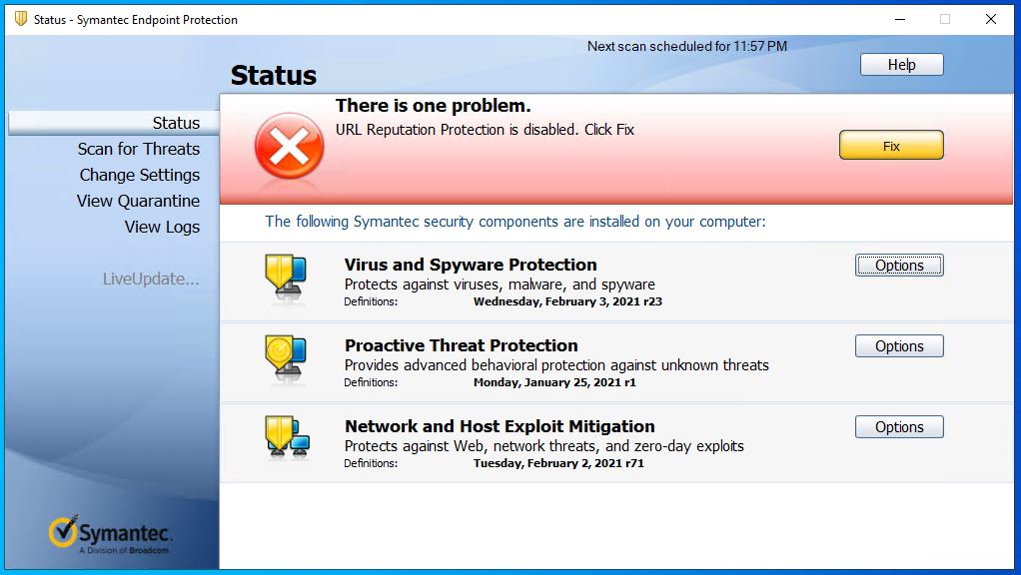Open View Quarantine
The image size is (1021, 575).
click(137, 201)
